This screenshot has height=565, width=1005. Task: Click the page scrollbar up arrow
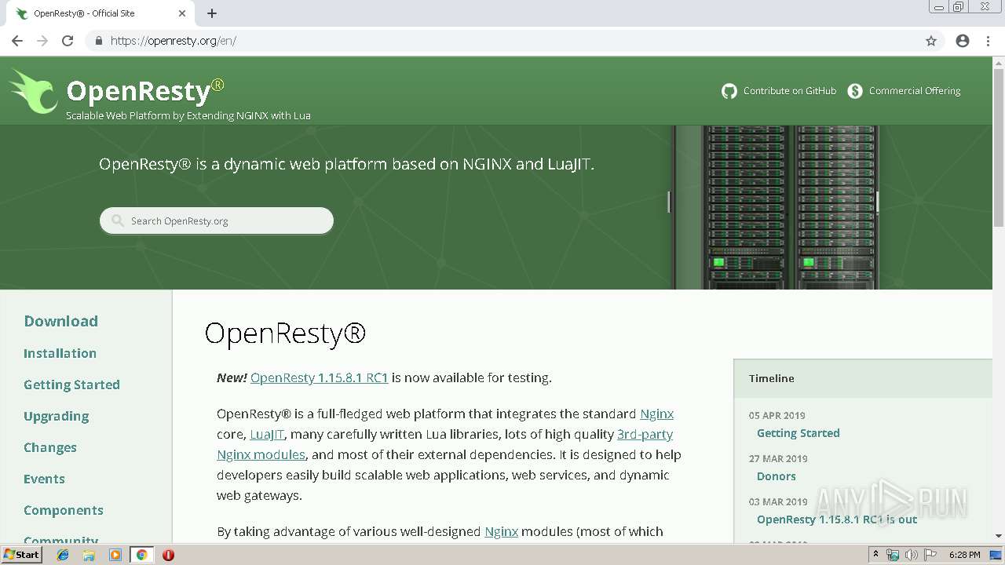(x=999, y=63)
